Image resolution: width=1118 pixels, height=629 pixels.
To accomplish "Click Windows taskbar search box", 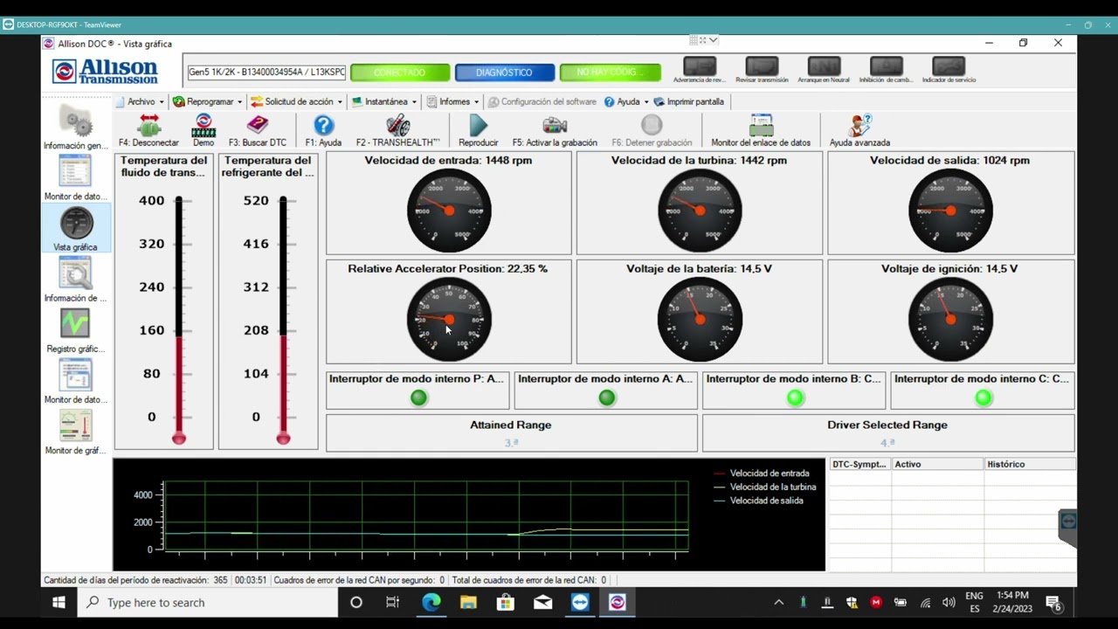I will 208,603.
